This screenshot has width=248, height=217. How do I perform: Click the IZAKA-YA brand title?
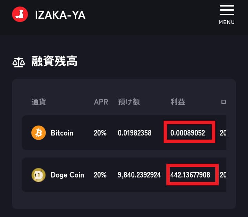pos(60,15)
